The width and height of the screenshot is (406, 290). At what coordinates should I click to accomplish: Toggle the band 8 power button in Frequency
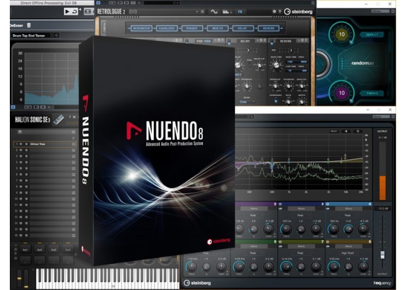(x=328, y=242)
